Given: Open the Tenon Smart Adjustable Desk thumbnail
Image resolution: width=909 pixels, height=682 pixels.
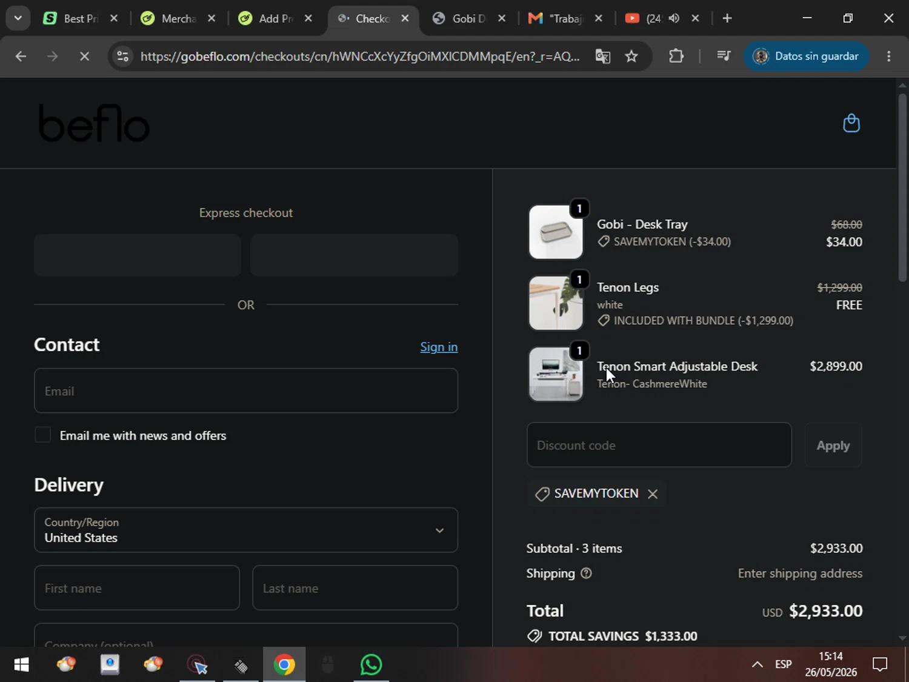Looking at the screenshot, I should [556, 374].
